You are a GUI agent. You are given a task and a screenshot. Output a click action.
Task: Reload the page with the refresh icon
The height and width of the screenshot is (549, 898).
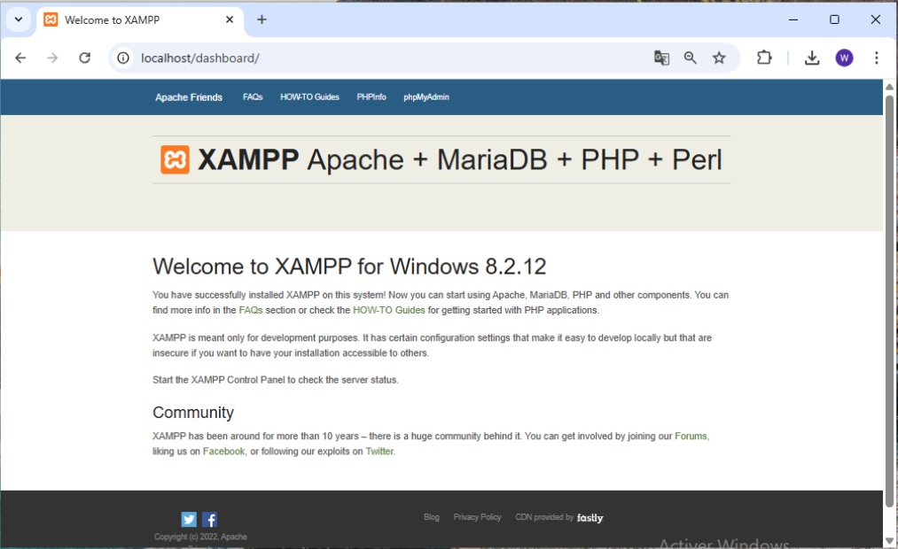[84, 57]
